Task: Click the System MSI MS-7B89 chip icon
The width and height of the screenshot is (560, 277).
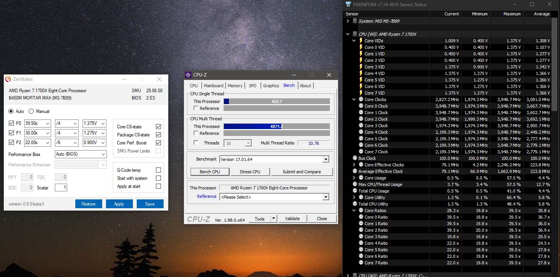Action: point(355,21)
